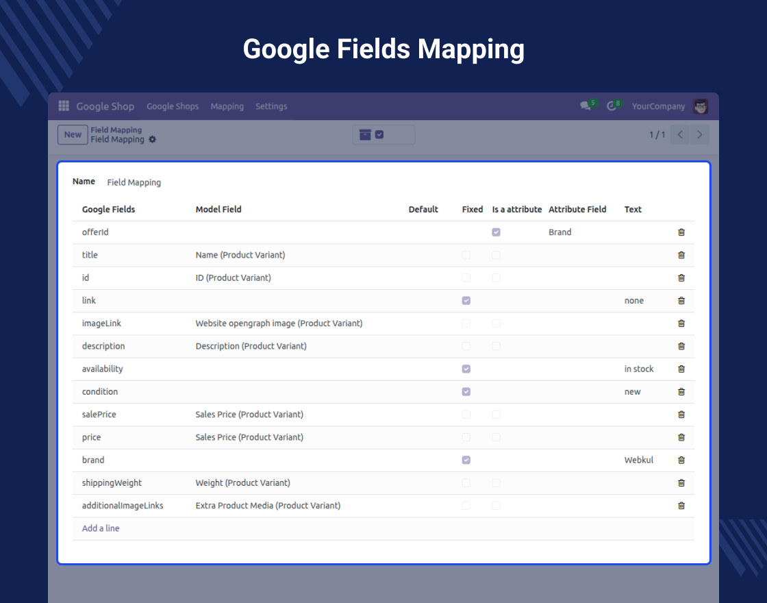Click the gear icon beside Field Mapping

152,140
